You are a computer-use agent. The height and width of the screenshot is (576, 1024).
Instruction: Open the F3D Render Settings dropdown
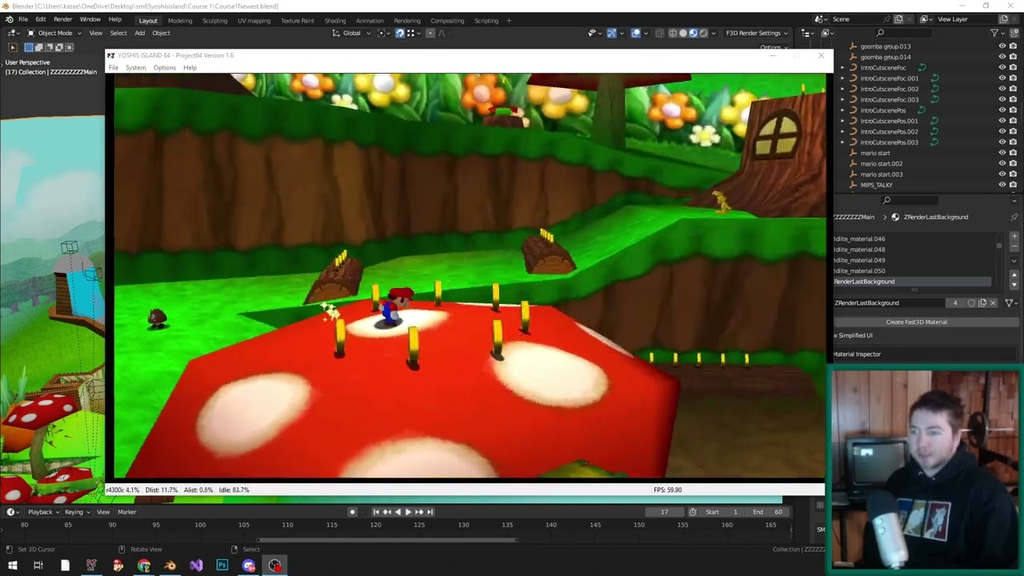point(756,33)
